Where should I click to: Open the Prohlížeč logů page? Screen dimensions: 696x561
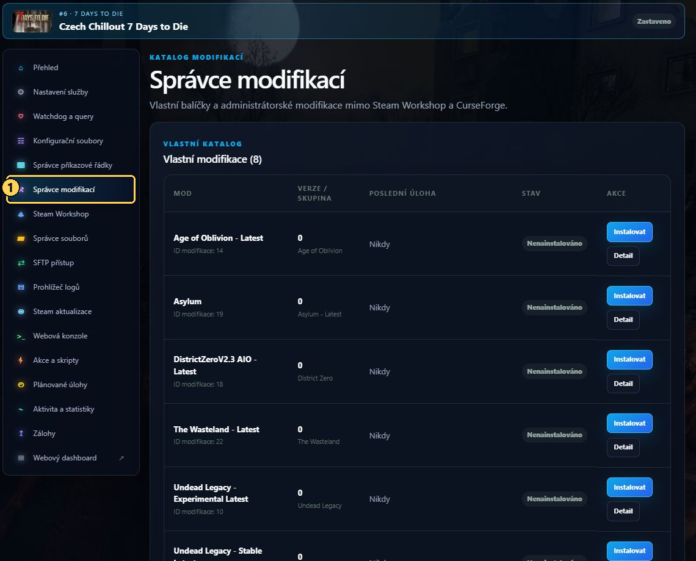pos(71,287)
